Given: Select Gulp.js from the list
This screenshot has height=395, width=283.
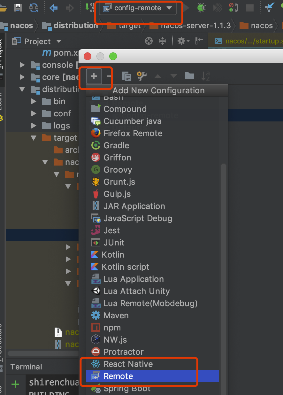Looking at the screenshot, I should coord(153,194).
